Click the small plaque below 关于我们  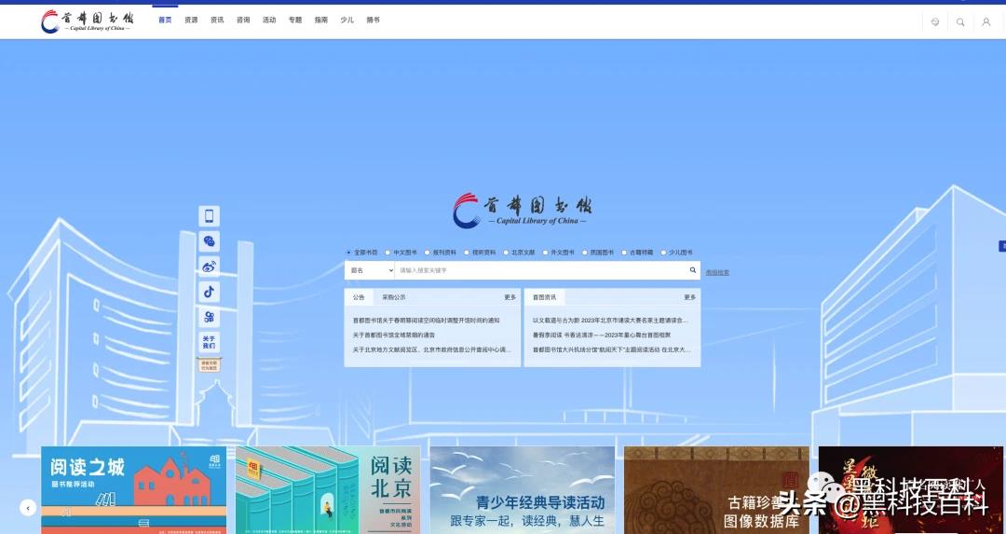click(x=210, y=365)
